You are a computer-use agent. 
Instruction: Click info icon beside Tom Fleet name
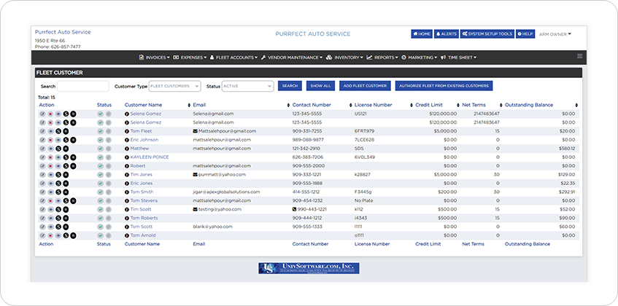[x=127, y=131]
